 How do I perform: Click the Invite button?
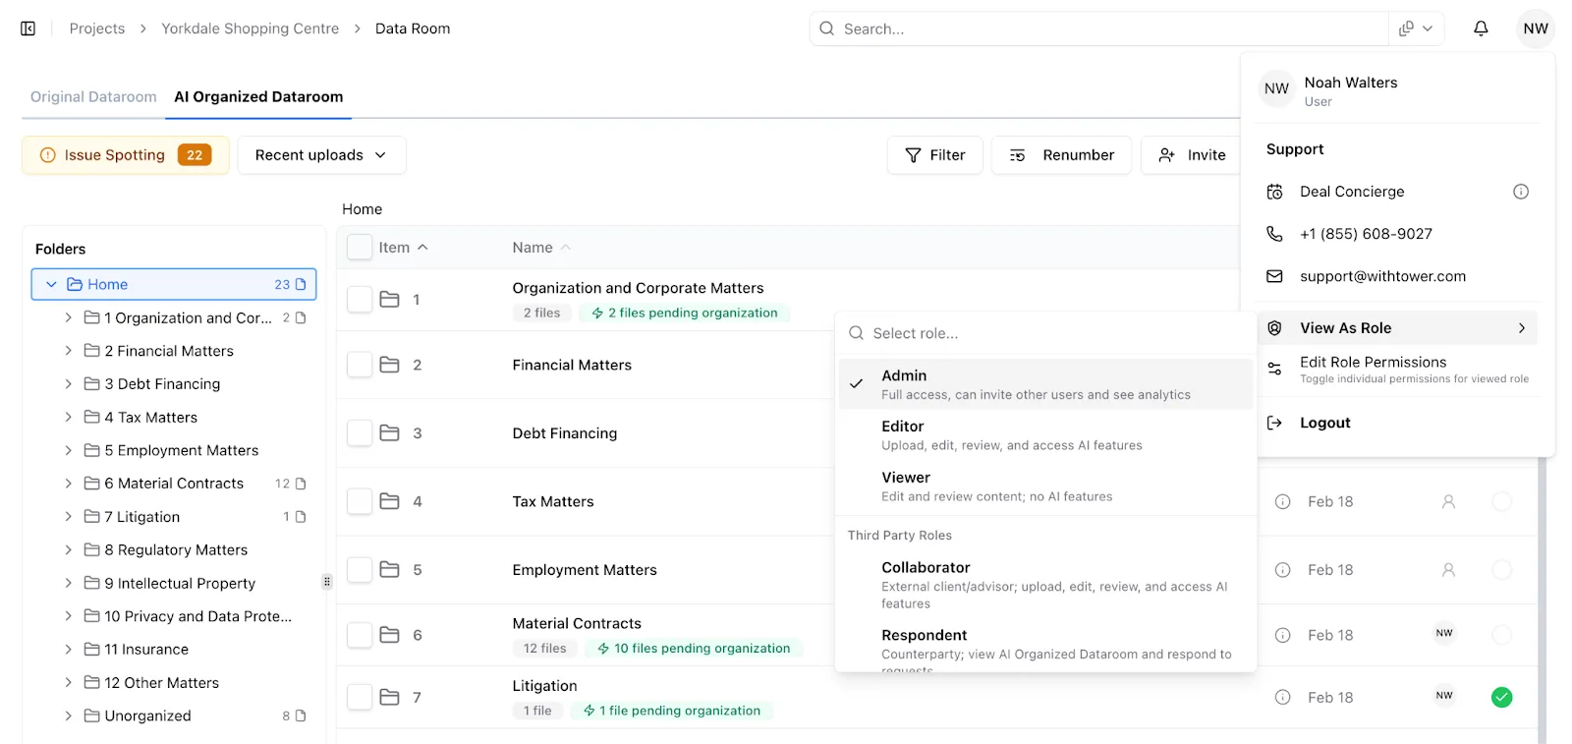pyautogui.click(x=1192, y=155)
